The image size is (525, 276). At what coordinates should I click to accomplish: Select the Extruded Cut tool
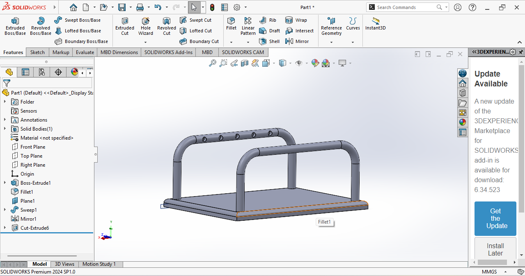(x=125, y=26)
